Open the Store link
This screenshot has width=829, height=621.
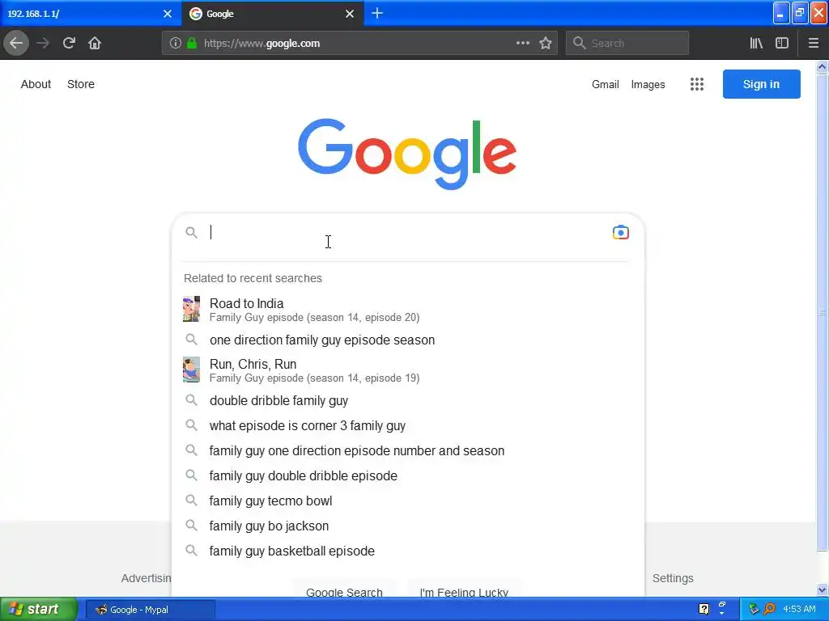81,84
